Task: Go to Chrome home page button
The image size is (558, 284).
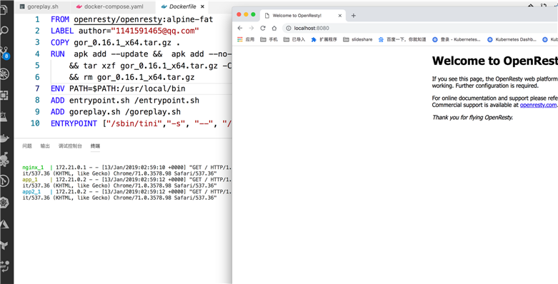Action: pos(274,28)
